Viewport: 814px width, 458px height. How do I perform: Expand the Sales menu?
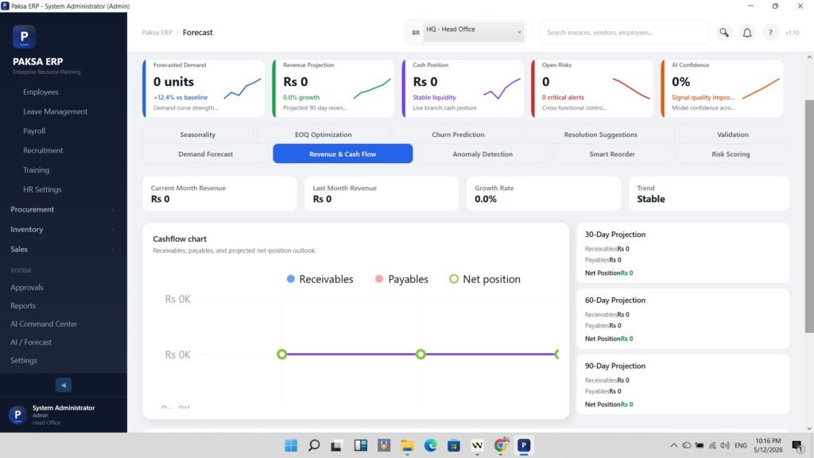(x=64, y=249)
